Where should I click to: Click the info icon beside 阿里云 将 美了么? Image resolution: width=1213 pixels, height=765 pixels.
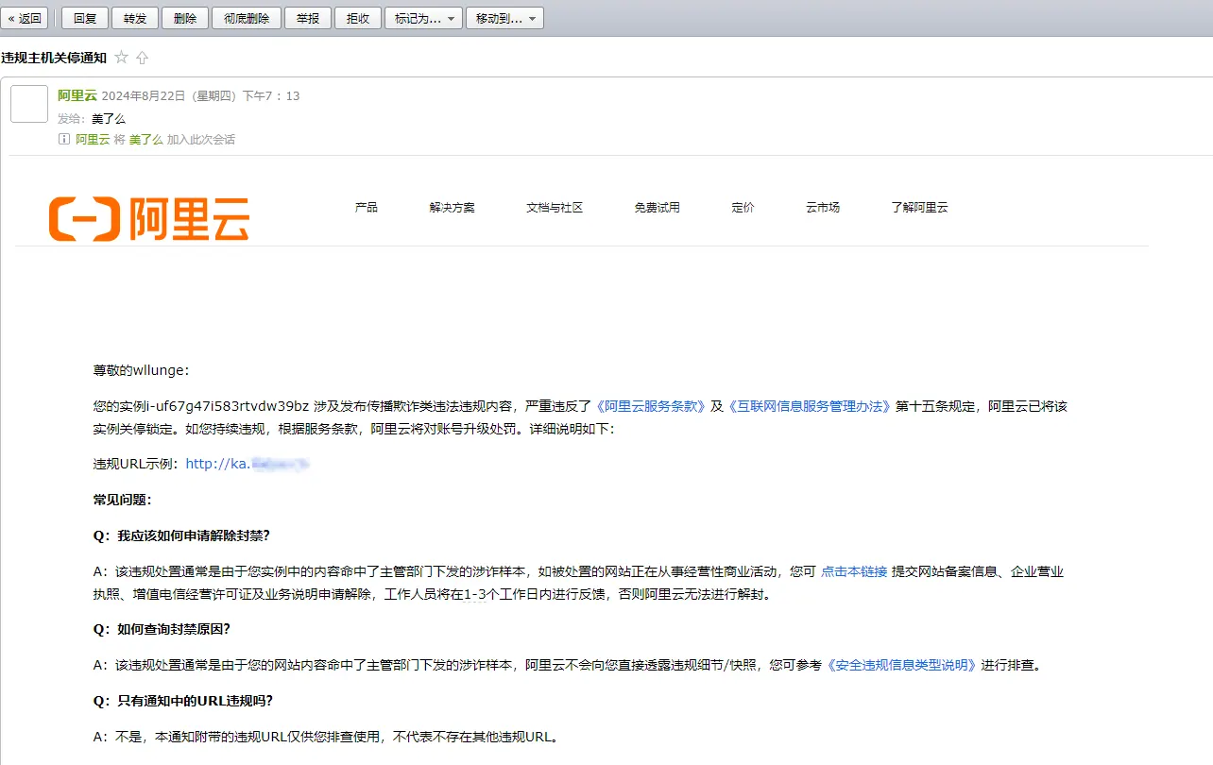coord(64,139)
